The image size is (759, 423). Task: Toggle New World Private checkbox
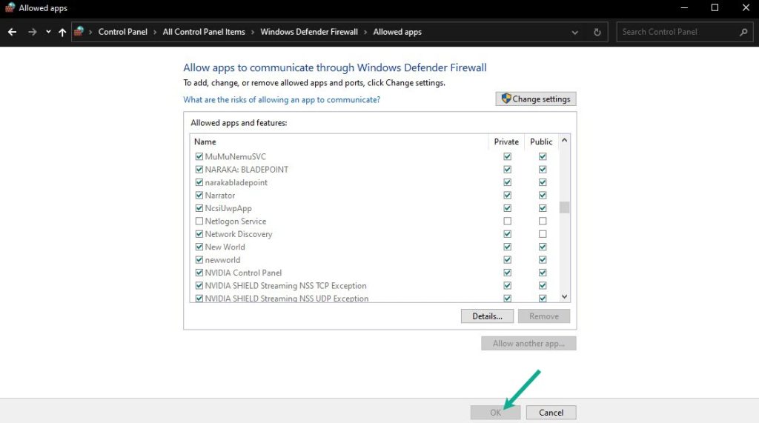[507, 247]
